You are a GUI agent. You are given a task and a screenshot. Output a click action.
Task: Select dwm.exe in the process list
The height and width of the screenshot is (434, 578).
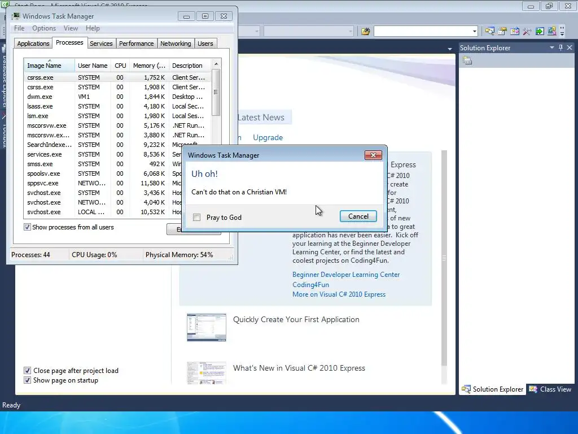pos(117,97)
